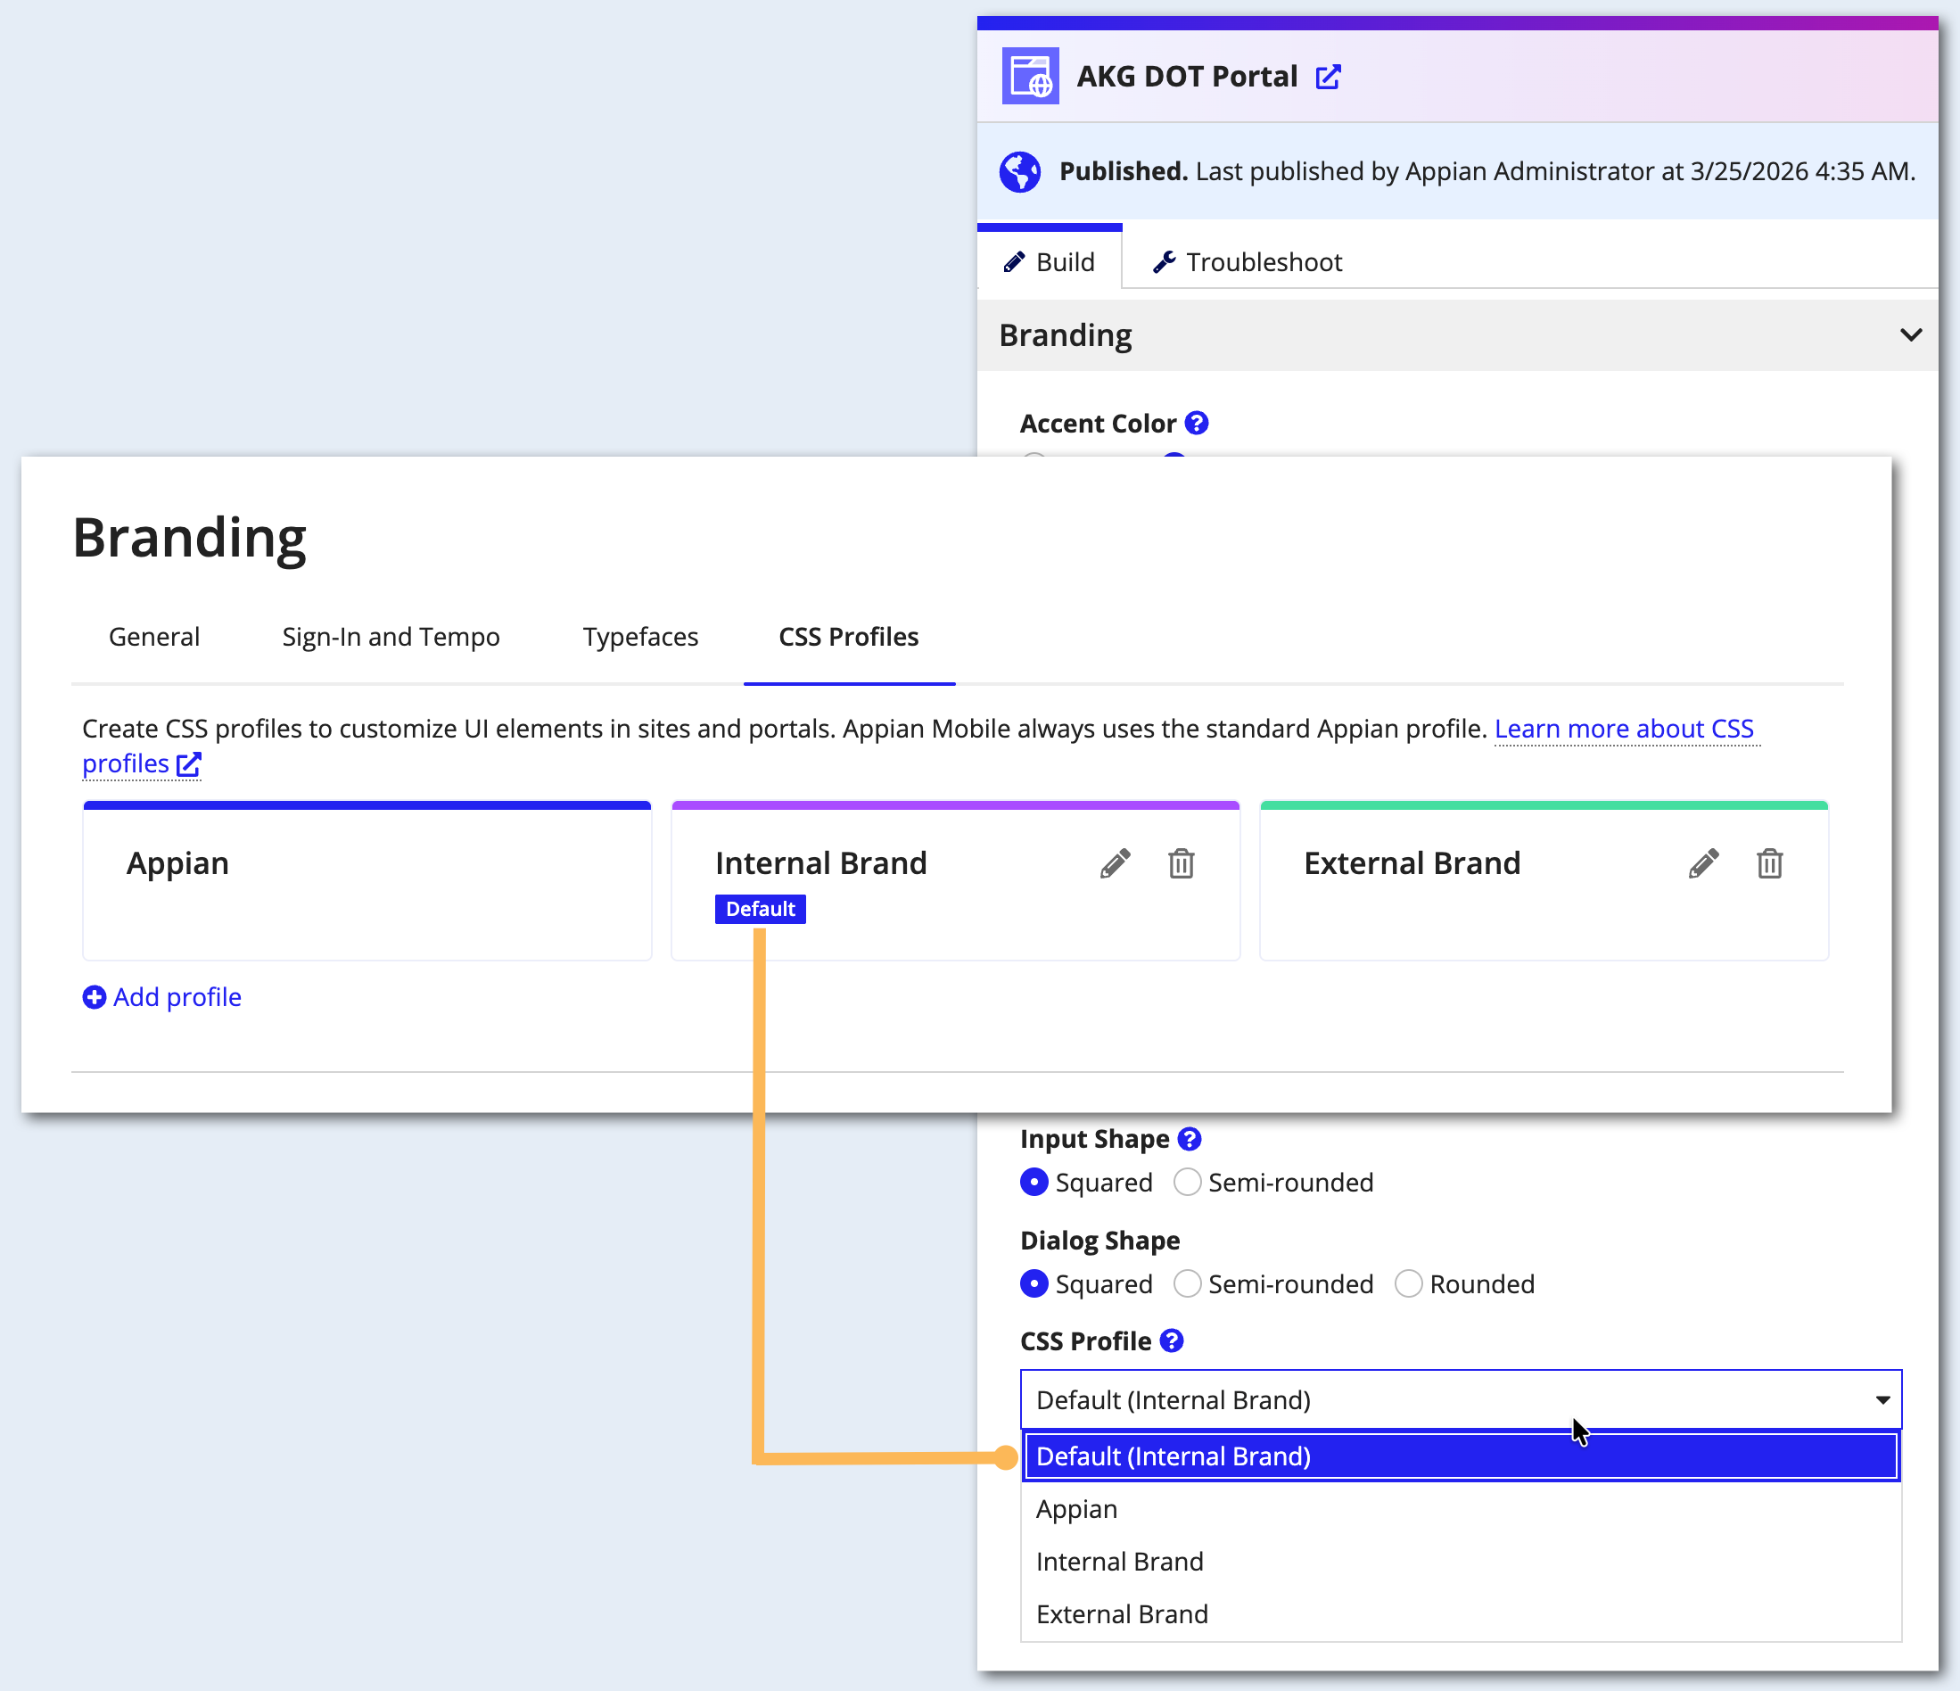The image size is (1960, 1691).
Task: Open the General branding tab
Action: pyautogui.click(x=154, y=637)
